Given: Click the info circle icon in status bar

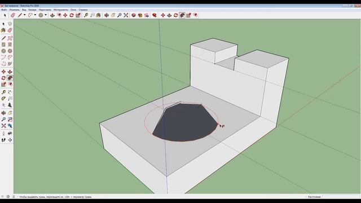Looking at the screenshot, I should pos(8,197).
